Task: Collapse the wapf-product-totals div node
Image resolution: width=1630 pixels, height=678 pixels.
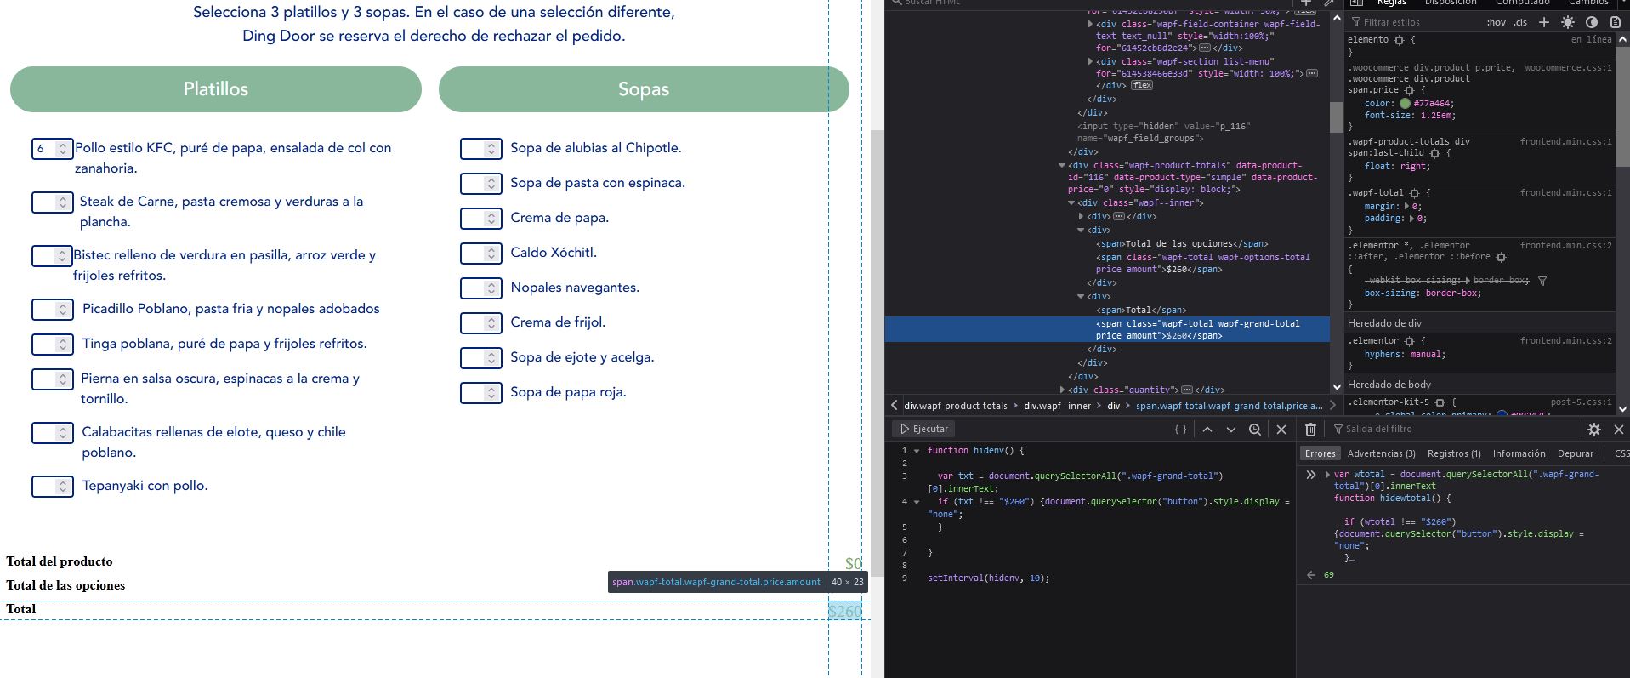Action: click(x=1062, y=166)
